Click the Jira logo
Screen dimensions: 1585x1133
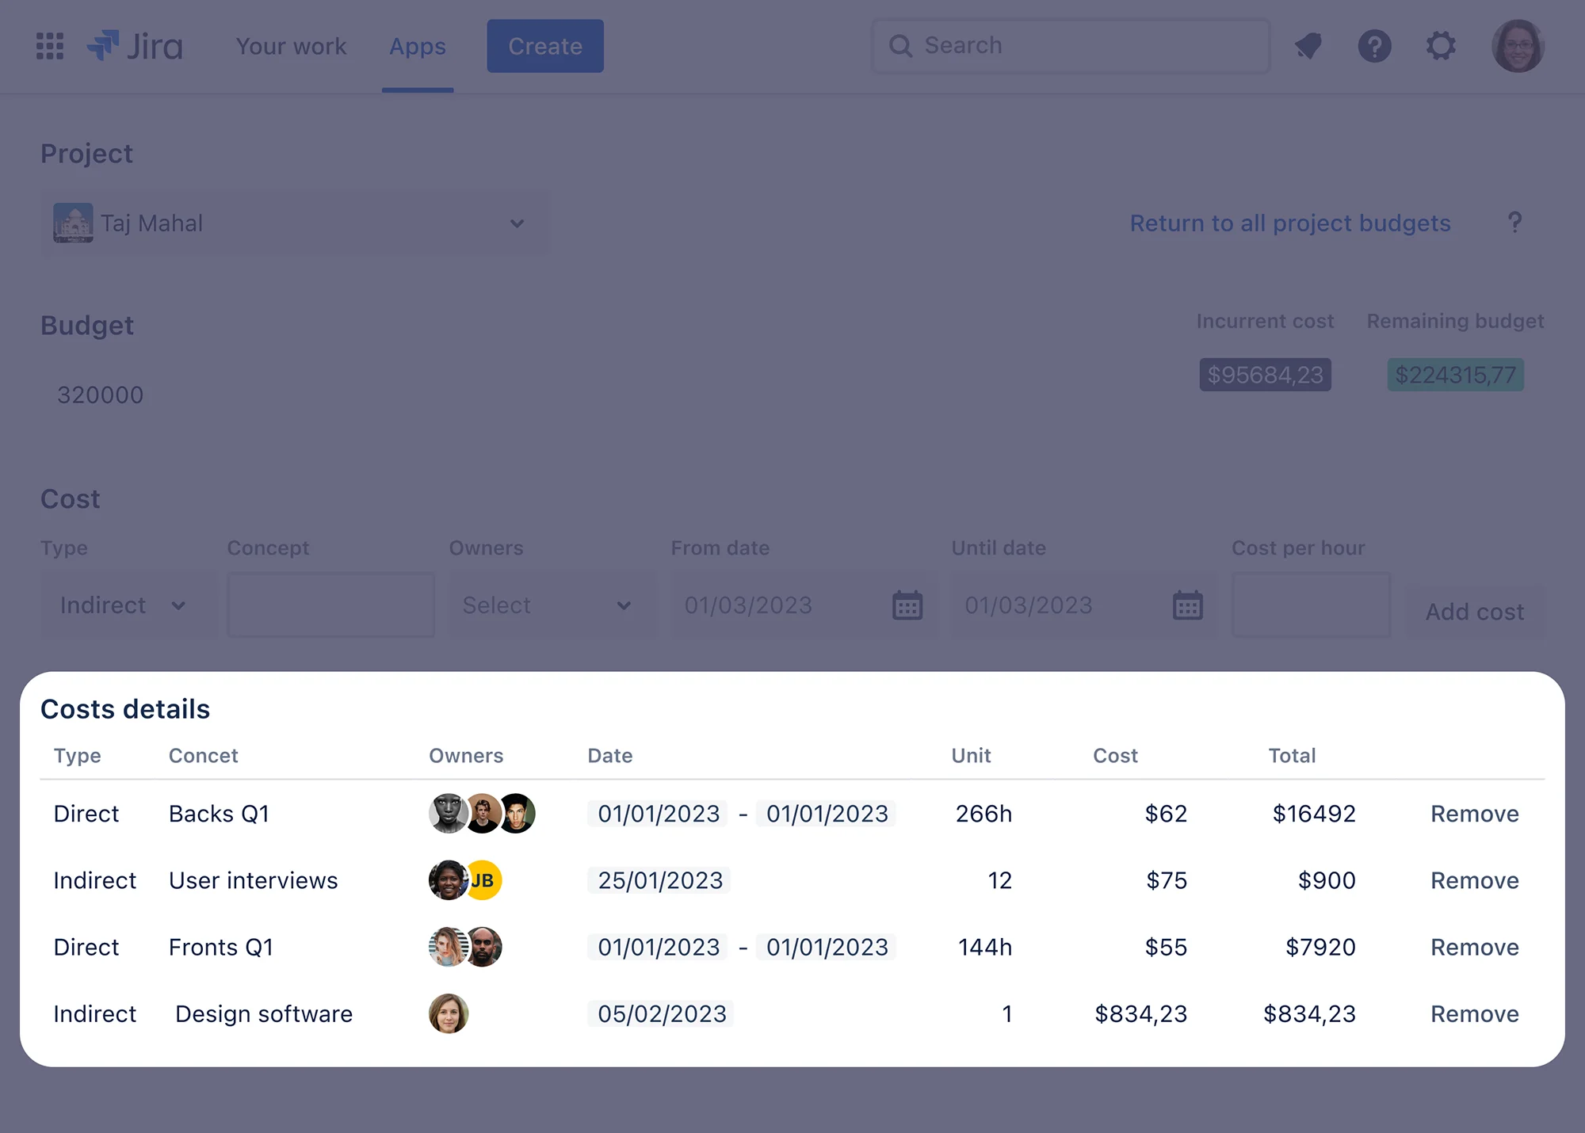[x=136, y=46]
